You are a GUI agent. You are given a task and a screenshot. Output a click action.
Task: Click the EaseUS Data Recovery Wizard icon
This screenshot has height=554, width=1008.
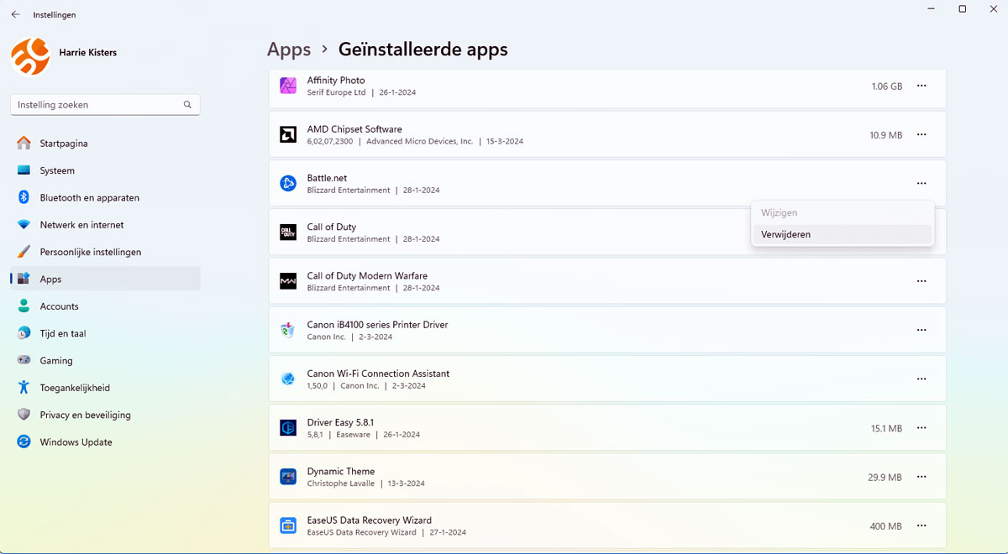pos(288,525)
